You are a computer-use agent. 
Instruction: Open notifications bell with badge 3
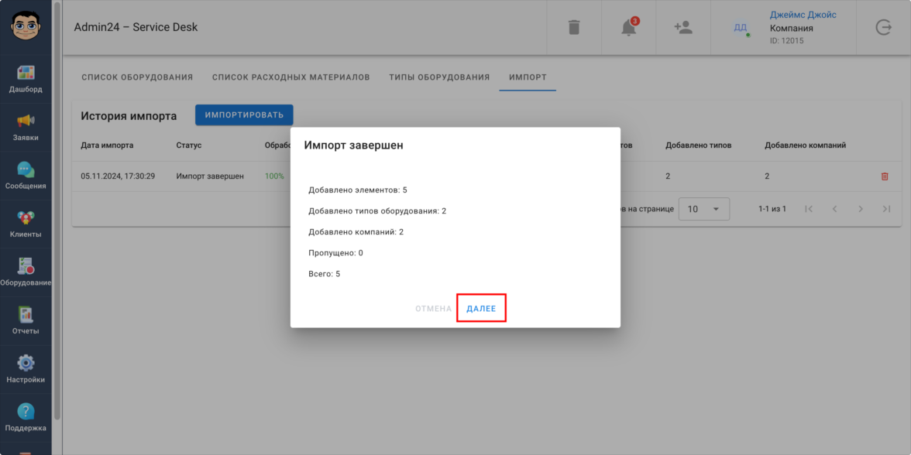629,27
